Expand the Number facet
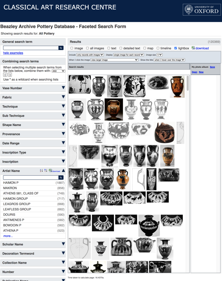222x281 pixels. 63,272
